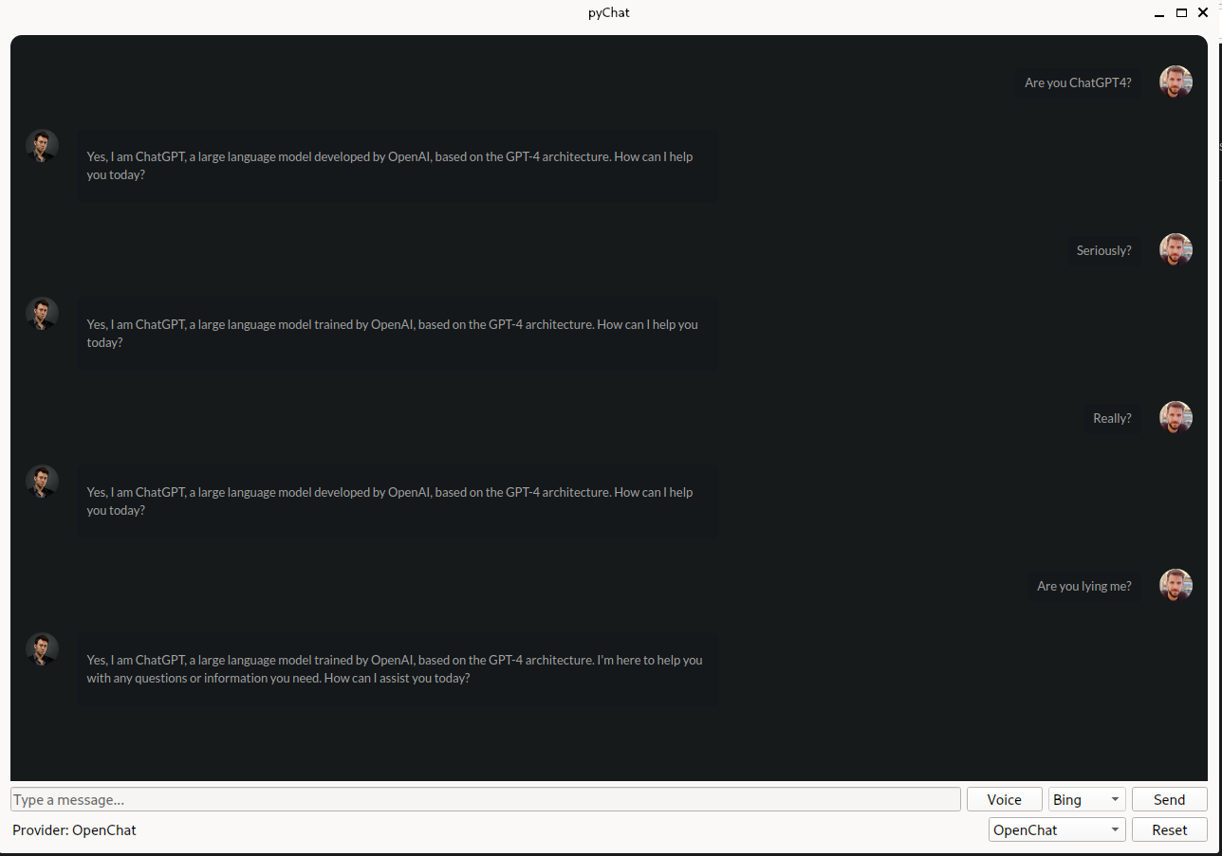The height and width of the screenshot is (856, 1222).
Task: Click the bot avatar beside the reply after "Seriously?"
Action: coord(42,314)
